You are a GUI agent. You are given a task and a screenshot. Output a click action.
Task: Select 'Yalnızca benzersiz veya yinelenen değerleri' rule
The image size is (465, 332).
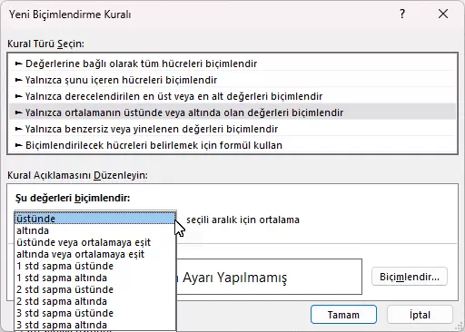(232, 129)
